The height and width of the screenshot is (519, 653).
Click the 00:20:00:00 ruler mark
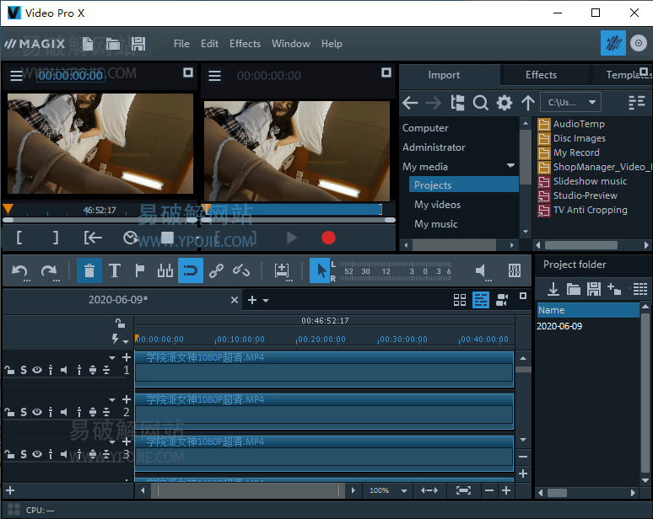click(321, 340)
